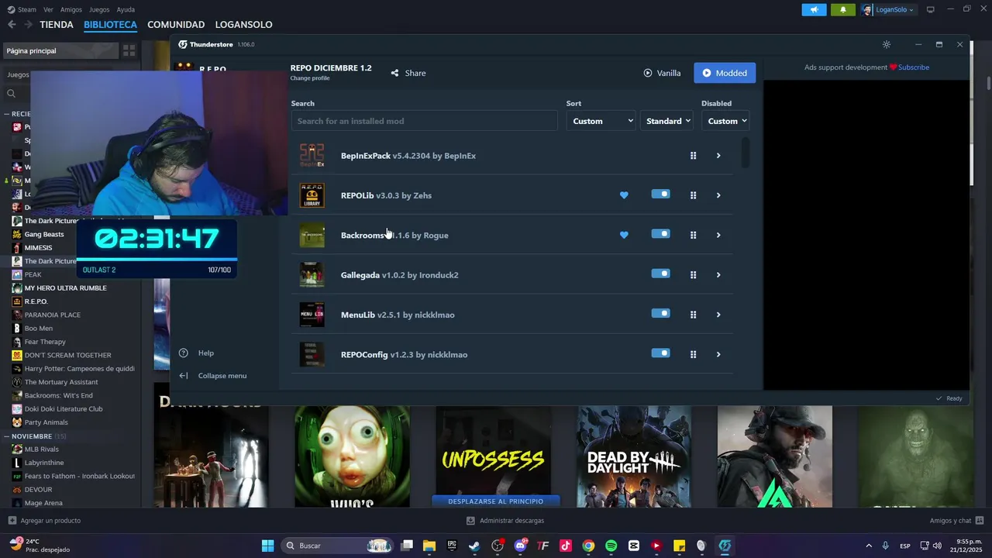
Task: Grab REPOConfig drag handle icon
Action: pos(693,355)
